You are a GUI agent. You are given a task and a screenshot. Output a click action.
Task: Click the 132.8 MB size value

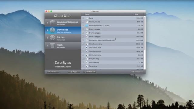(139, 48)
